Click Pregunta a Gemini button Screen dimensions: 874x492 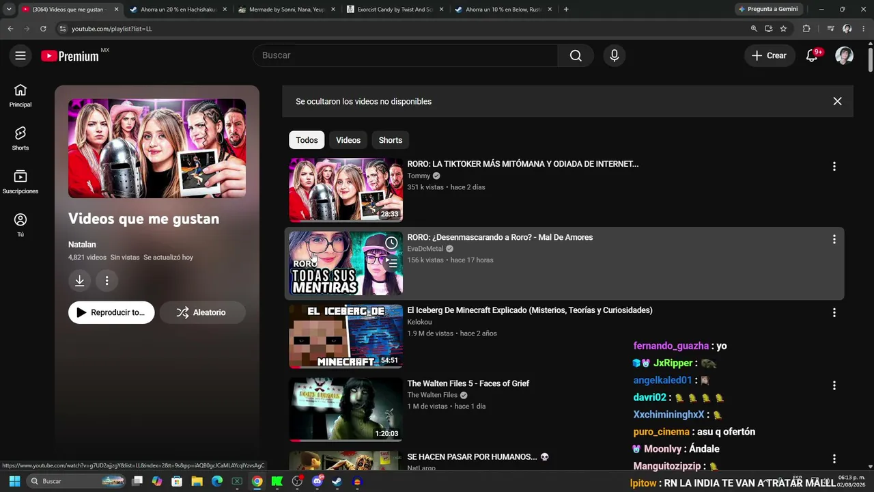767,10
